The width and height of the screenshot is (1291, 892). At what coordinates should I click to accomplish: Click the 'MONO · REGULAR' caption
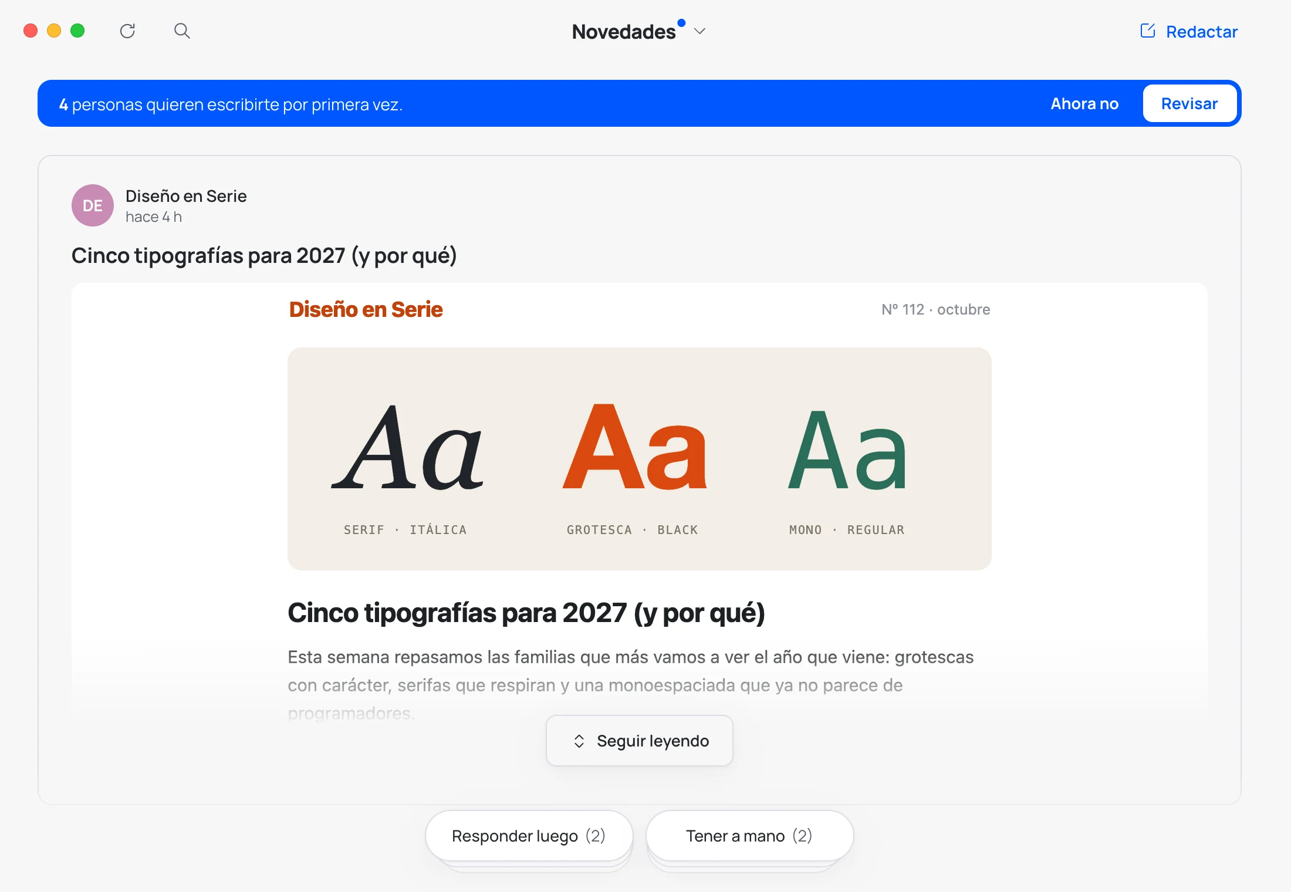[x=847, y=530]
